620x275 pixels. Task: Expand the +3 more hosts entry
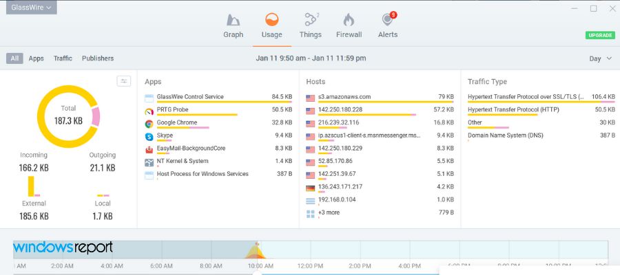click(x=380, y=213)
